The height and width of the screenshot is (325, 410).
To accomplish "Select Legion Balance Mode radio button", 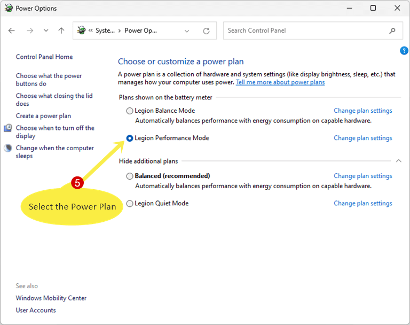I will tap(129, 111).
